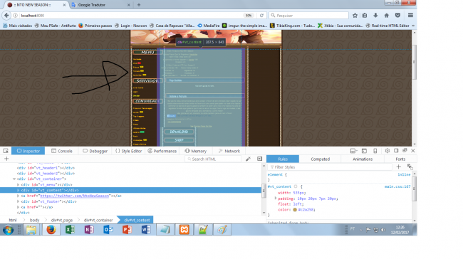
Task: Collapse the inspector sidebar pane icon
Action: [259, 159]
